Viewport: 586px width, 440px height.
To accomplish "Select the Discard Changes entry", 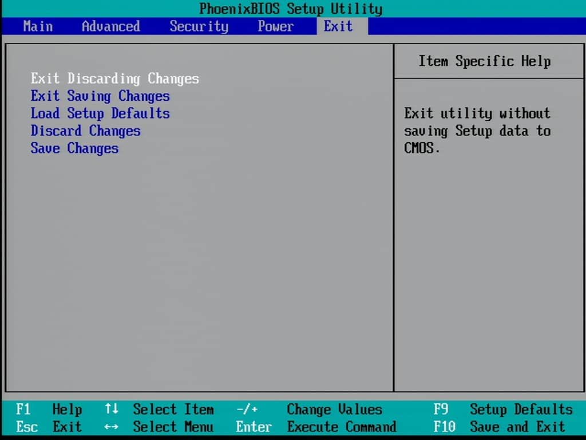I will click(x=86, y=131).
